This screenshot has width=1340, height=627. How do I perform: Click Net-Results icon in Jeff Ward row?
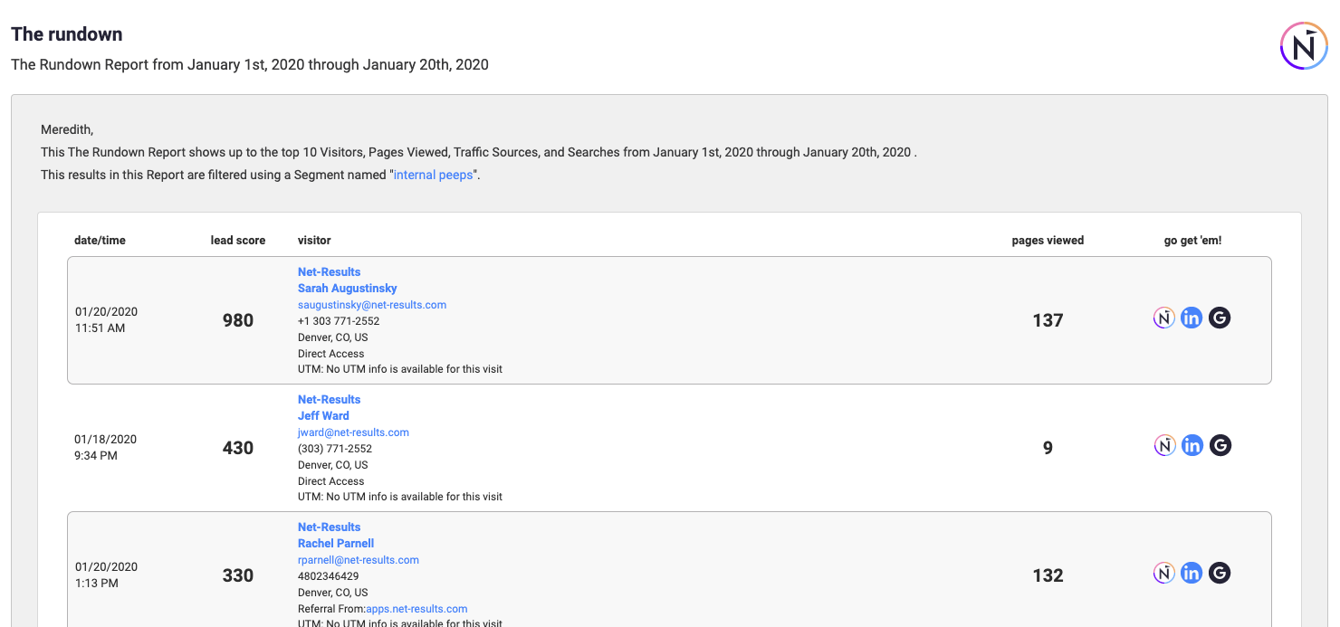1164,445
